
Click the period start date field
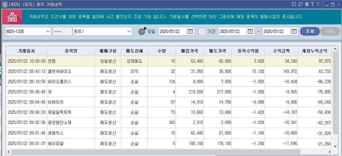(x=233, y=31)
